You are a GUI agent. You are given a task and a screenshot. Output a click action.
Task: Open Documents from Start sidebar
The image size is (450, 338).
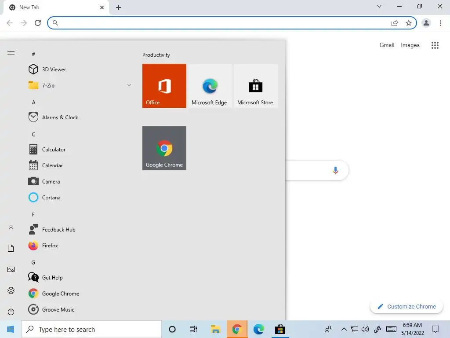point(11,248)
